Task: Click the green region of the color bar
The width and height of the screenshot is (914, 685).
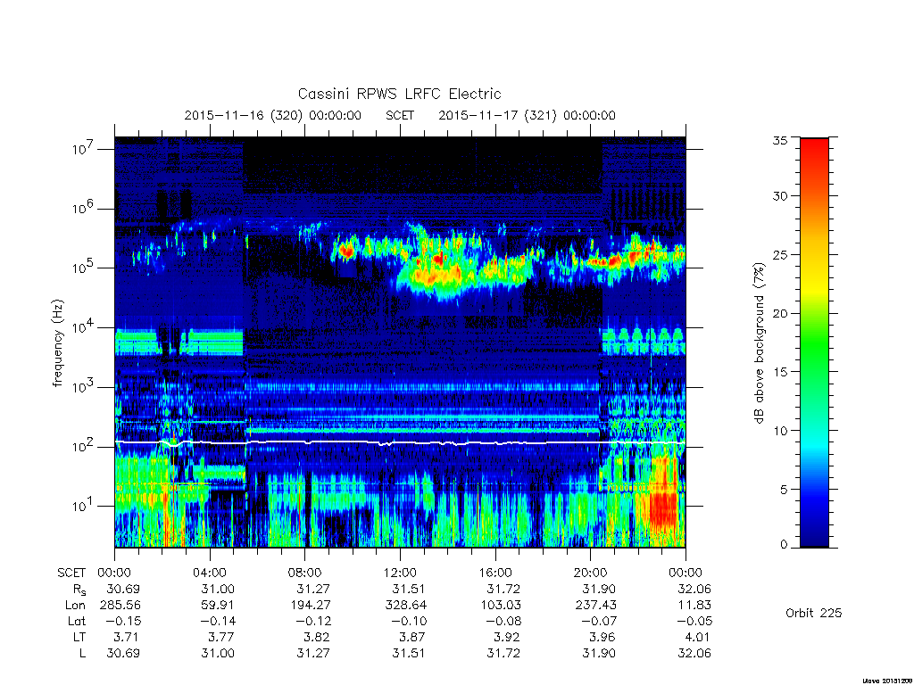Action: point(814,343)
